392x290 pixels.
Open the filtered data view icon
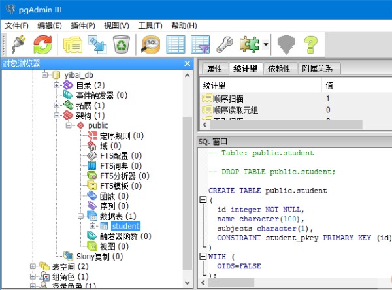[201, 44]
